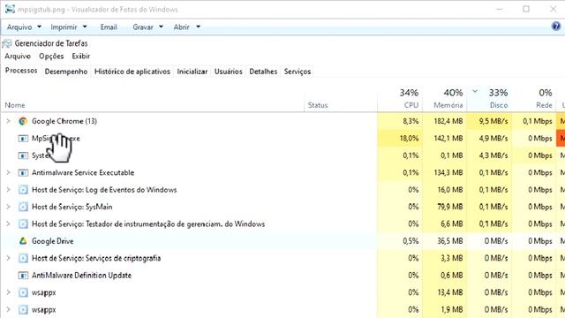Viewport: 565px width, 318px height.
Task: Open the Usuários tab
Action: [229, 72]
